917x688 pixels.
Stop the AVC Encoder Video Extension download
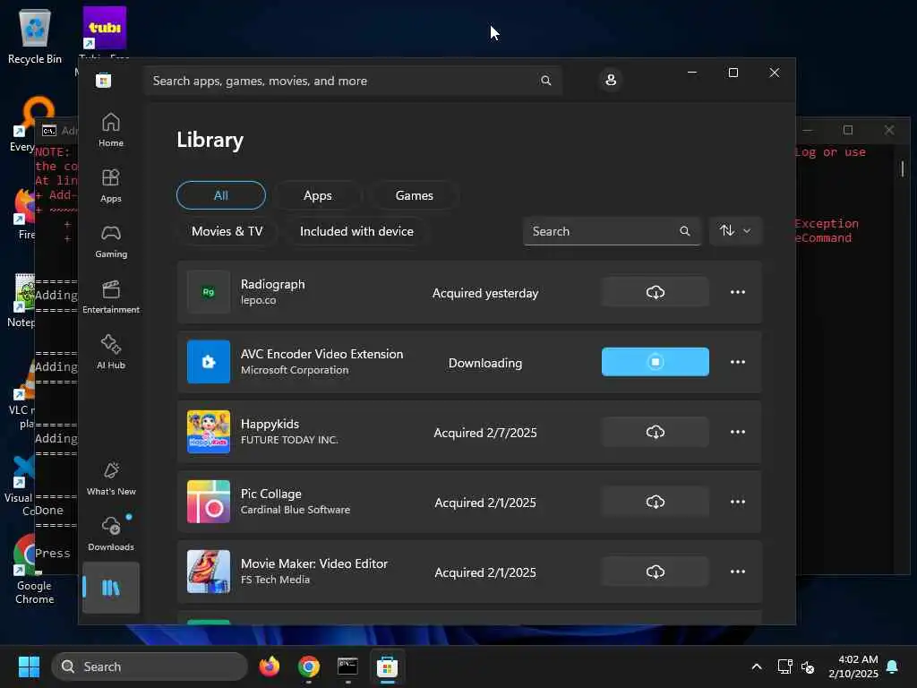coord(655,362)
